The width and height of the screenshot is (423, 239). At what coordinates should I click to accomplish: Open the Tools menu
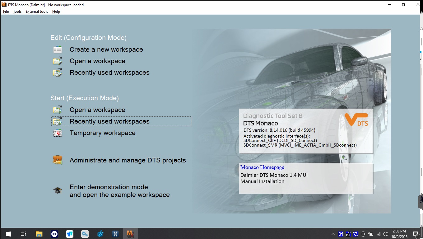click(x=17, y=12)
